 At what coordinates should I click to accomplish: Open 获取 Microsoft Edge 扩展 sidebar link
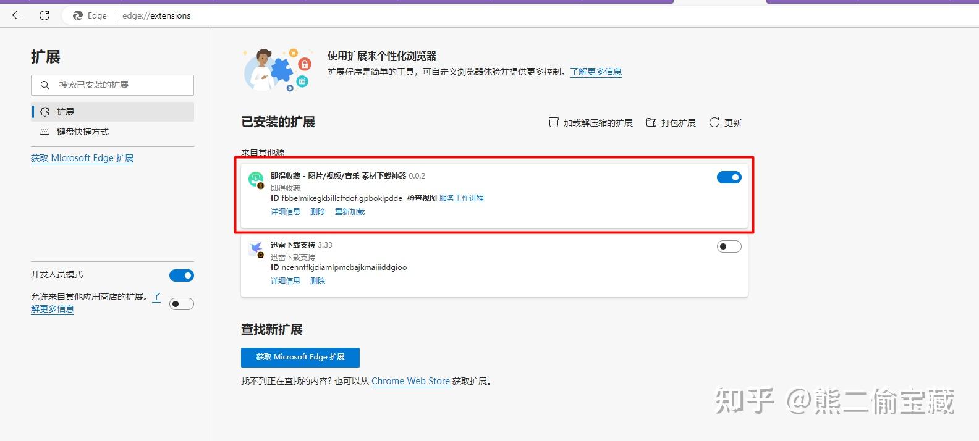82,158
